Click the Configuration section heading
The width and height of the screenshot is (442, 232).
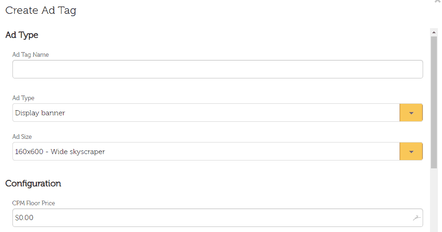pos(33,184)
